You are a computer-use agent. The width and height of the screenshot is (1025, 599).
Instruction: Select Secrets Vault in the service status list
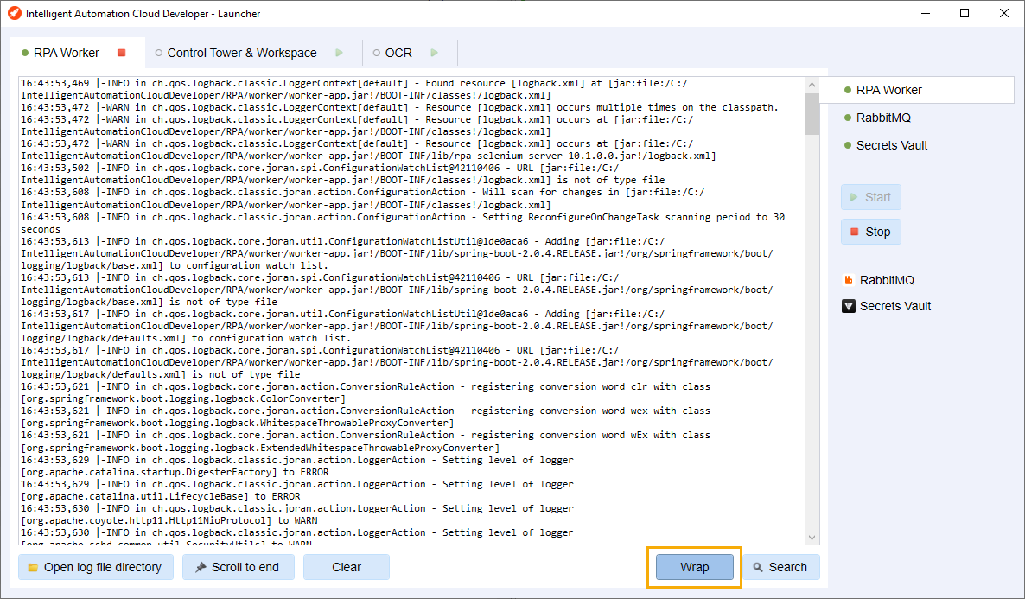[x=892, y=145]
